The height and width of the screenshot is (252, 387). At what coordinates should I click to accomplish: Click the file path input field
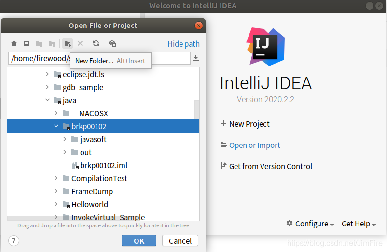[x=99, y=58]
